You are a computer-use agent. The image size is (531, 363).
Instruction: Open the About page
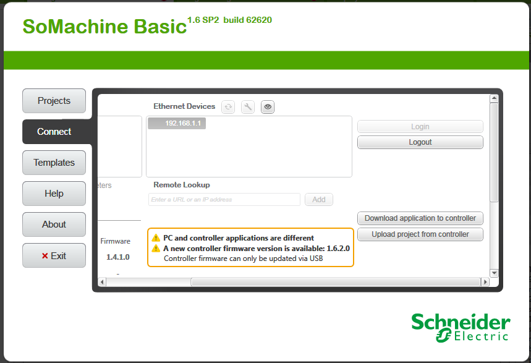53,224
